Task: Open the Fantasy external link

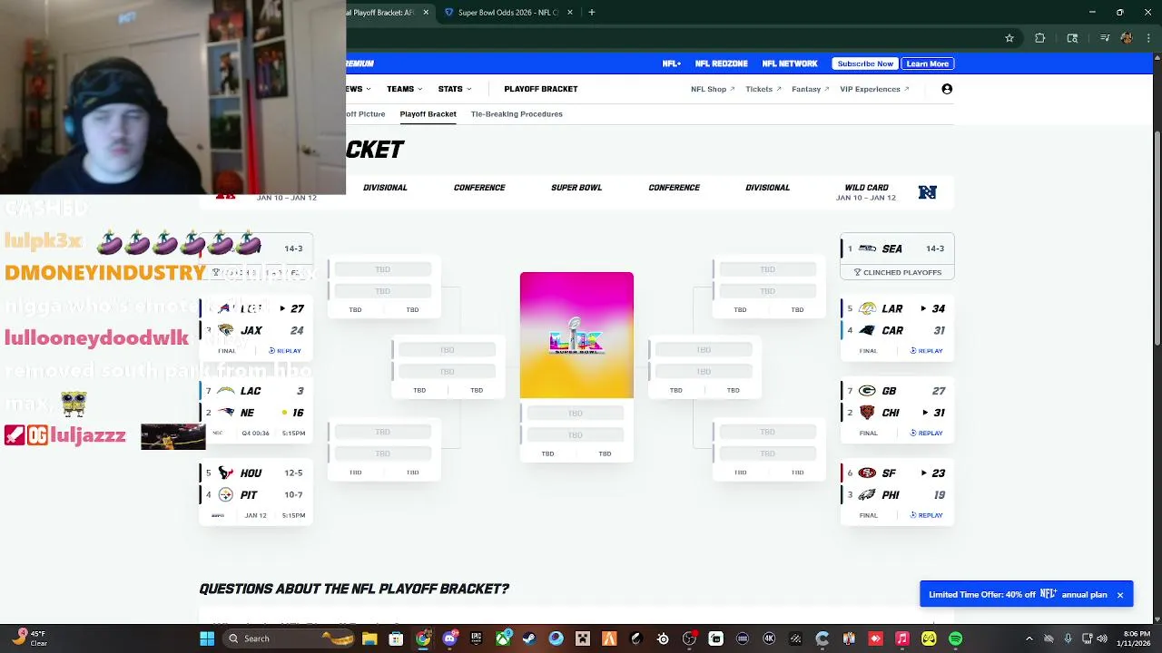Action: (x=811, y=89)
